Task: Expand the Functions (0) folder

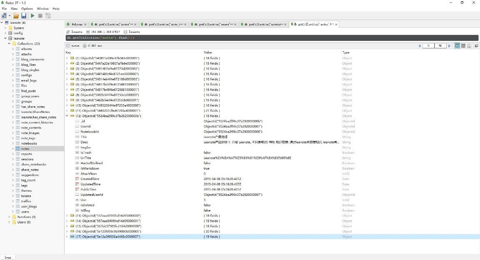Action: 9,217
